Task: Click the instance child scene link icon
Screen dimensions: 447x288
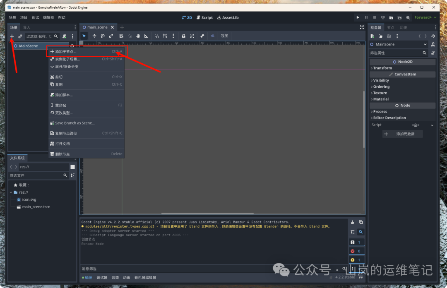Action: (20, 36)
